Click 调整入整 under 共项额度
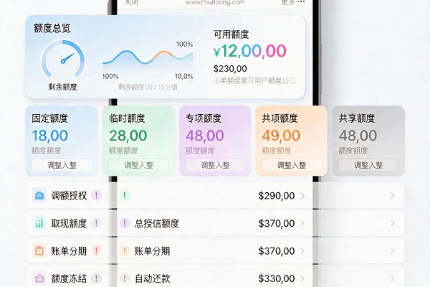The width and height of the screenshot is (430, 287). coord(292,165)
